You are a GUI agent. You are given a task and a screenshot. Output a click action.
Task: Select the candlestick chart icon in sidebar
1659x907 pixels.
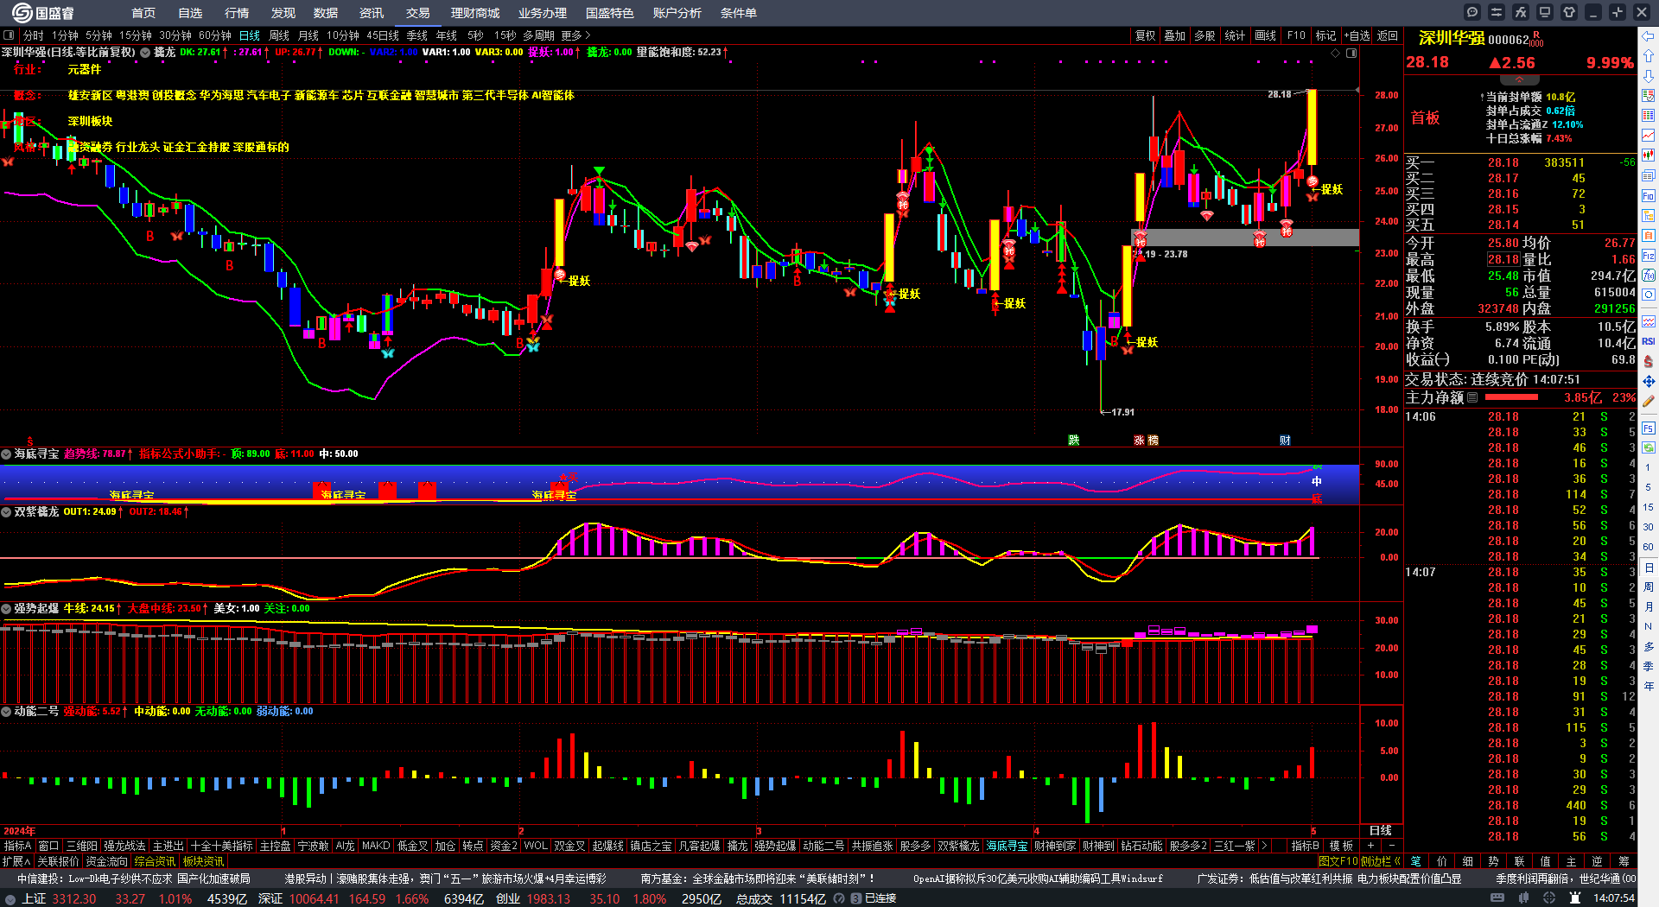pos(1649,155)
